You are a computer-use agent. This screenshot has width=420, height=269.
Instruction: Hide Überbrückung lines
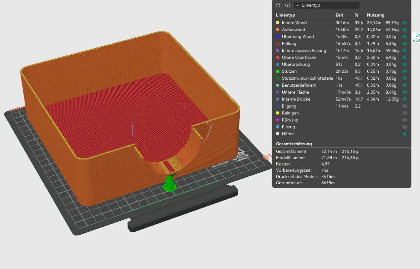(404, 65)
